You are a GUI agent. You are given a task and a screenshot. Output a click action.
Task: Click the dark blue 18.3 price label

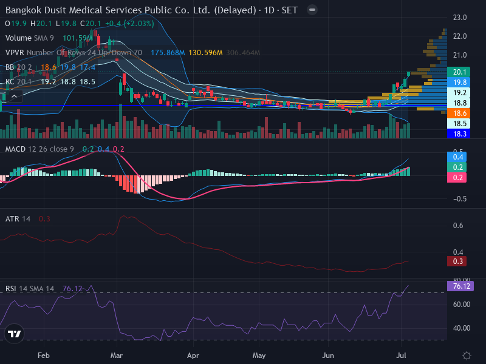(459, 134)
